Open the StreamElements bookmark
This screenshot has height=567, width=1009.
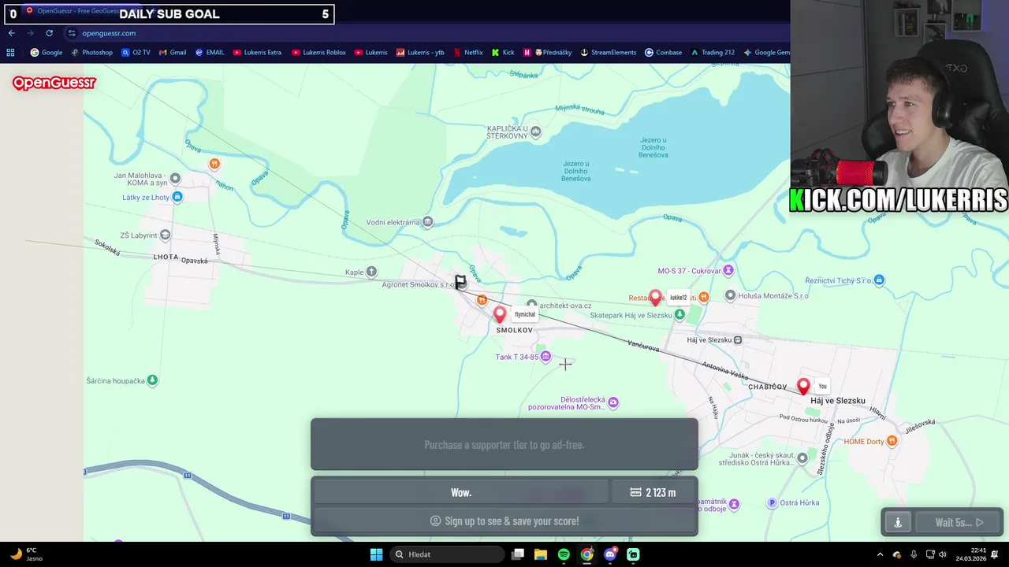(x=609, y=53)
